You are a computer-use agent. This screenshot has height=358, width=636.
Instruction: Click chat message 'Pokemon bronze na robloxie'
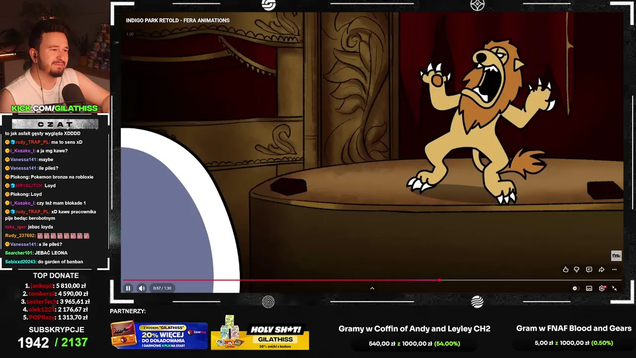coord(62,177)
